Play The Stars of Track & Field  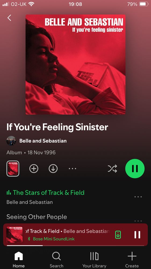click(x=49, y=193)
